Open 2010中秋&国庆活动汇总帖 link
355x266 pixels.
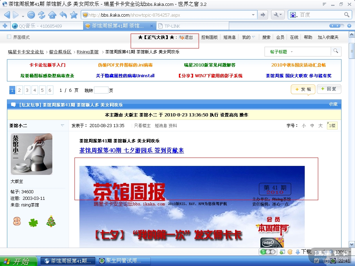point(298,65)
